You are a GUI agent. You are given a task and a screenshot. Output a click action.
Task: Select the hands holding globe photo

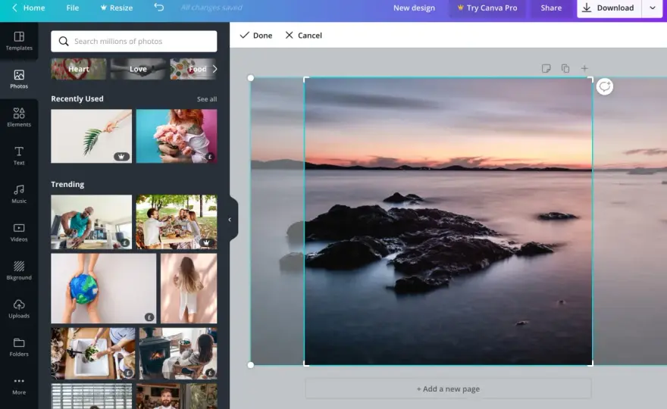coord(103,289)
